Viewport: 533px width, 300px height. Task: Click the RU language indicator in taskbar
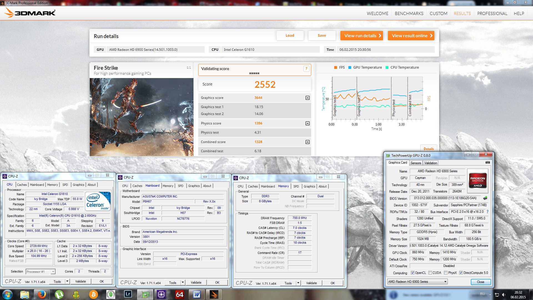[482, 294]
